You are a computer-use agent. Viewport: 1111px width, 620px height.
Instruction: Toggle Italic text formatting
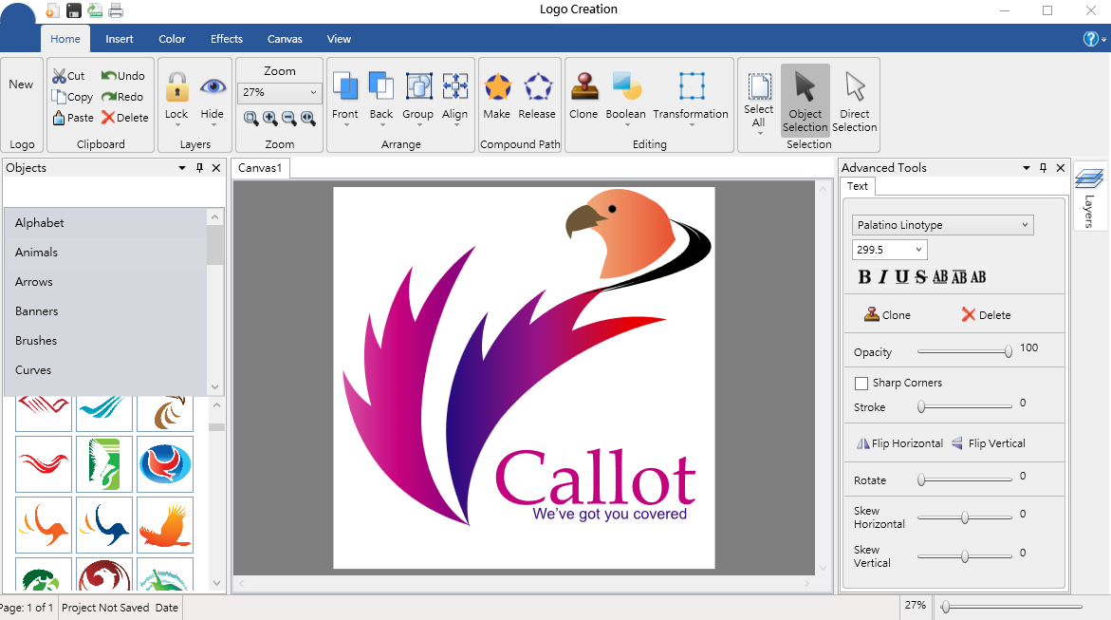(x=883, y=277)
